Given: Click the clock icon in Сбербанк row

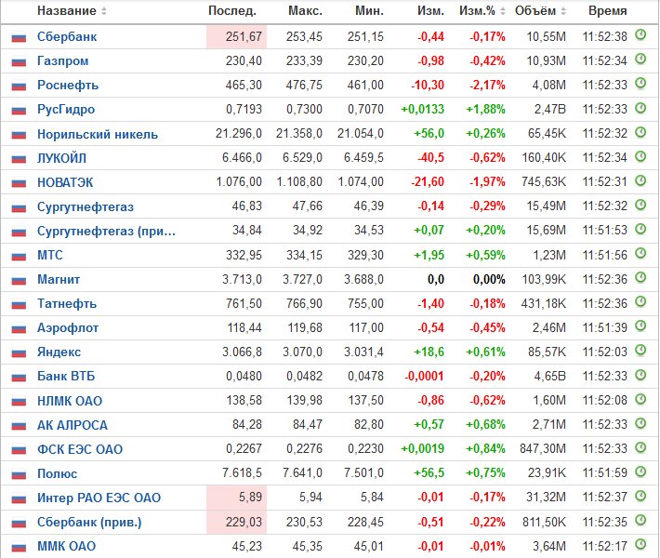Looking at the screenshot, I should pyautogui.click(x=640, y=34).
